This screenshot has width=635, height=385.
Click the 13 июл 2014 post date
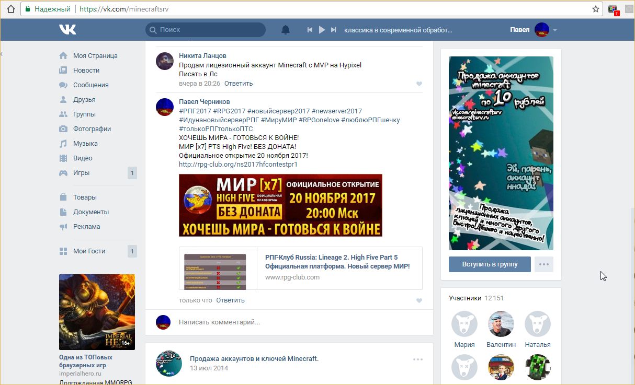209,368
